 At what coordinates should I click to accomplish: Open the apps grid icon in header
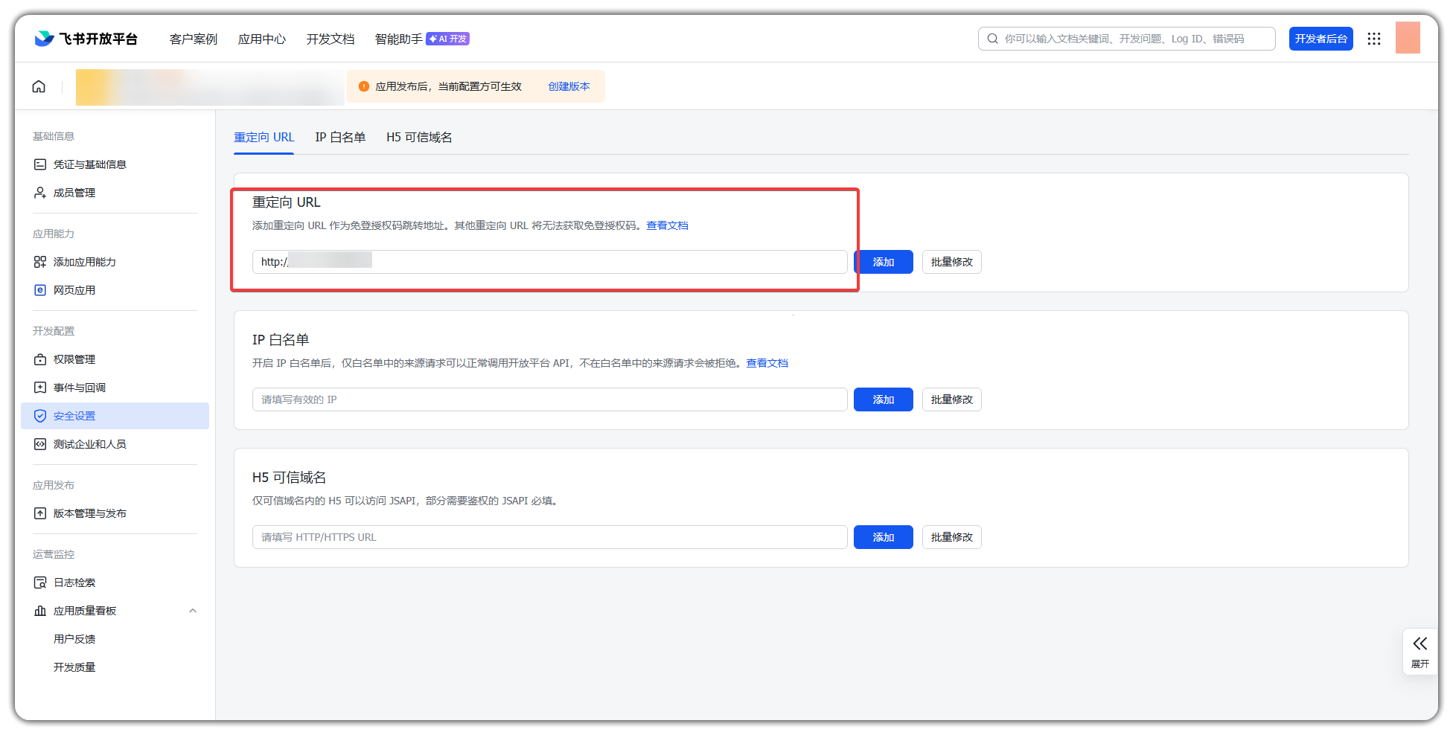tap(1373, 39)
